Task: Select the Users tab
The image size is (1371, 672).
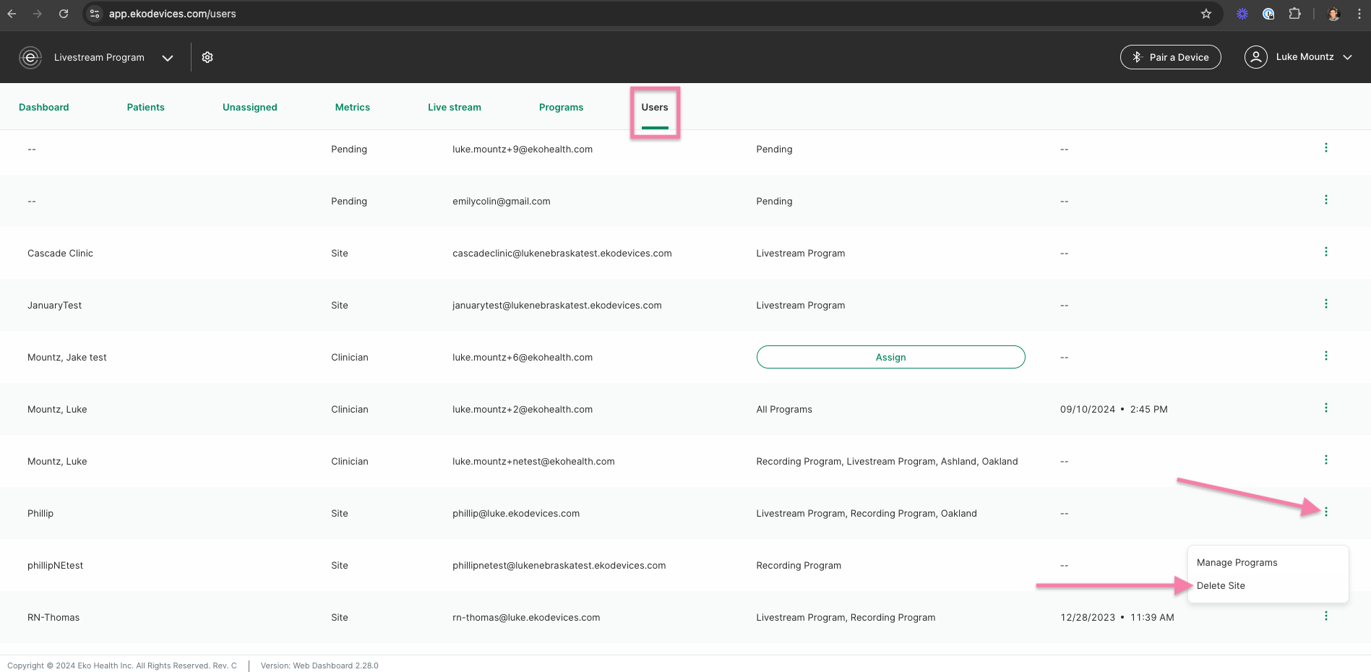Action: pyautogui.click(x=655, y=107)
